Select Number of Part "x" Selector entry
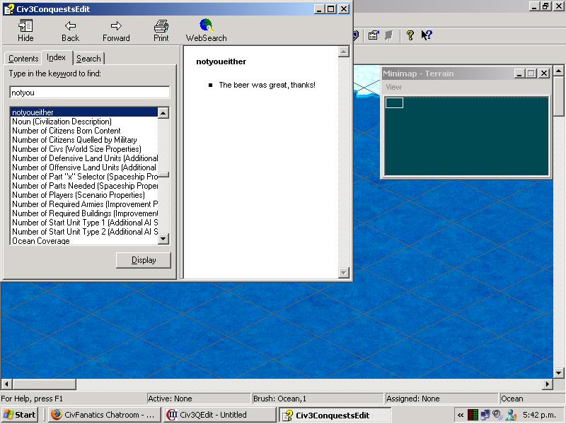566x424 pixels. [x=84, y=177]
